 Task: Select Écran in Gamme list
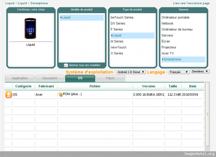(166, 41)
